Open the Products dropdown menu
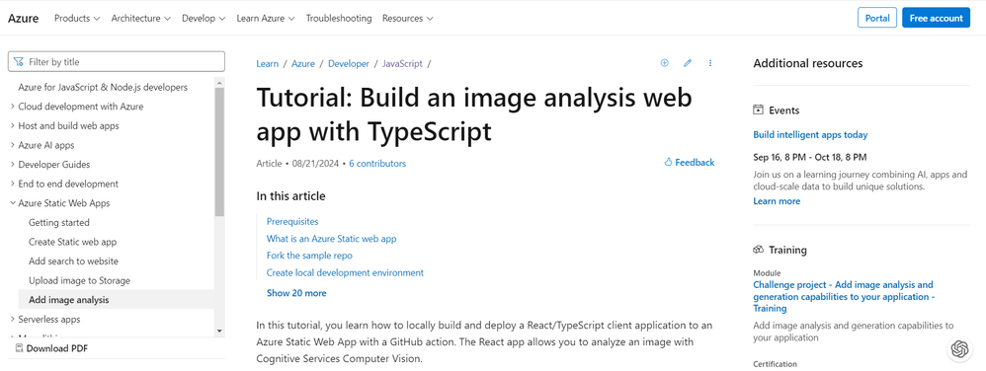986x371 pixels. [77, 18]
